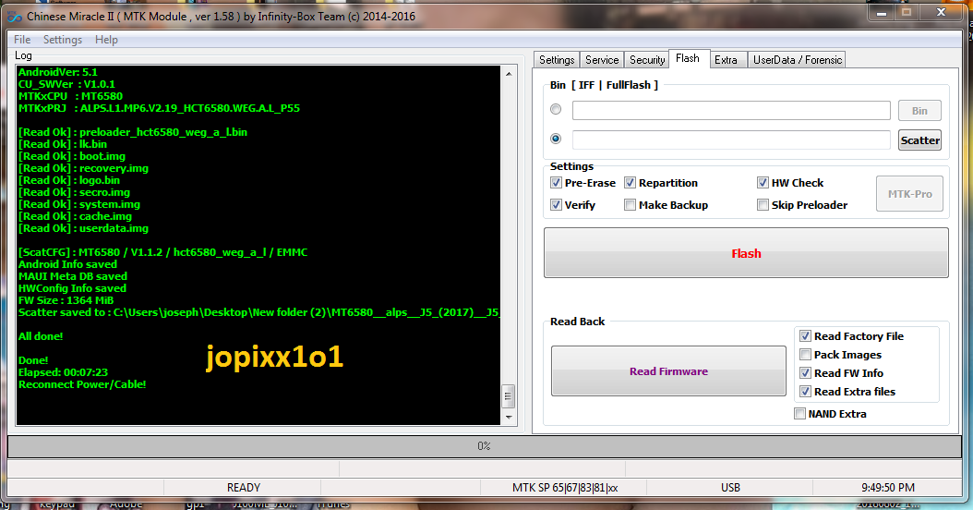This screenshot has width=973, height=510.
Task: Toggle the Read FW Info checkbox
Action: point(805,373)
